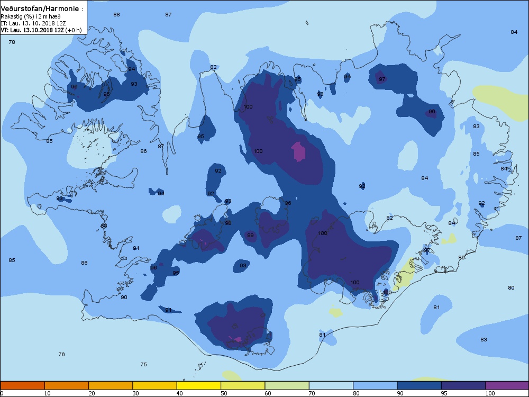Click the bright yellow 40–50 legend swatch
This screenshot has width=529, height=397.
click(x=199, y=385)
